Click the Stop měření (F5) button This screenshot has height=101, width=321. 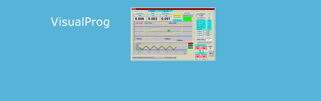pos(188,15)
